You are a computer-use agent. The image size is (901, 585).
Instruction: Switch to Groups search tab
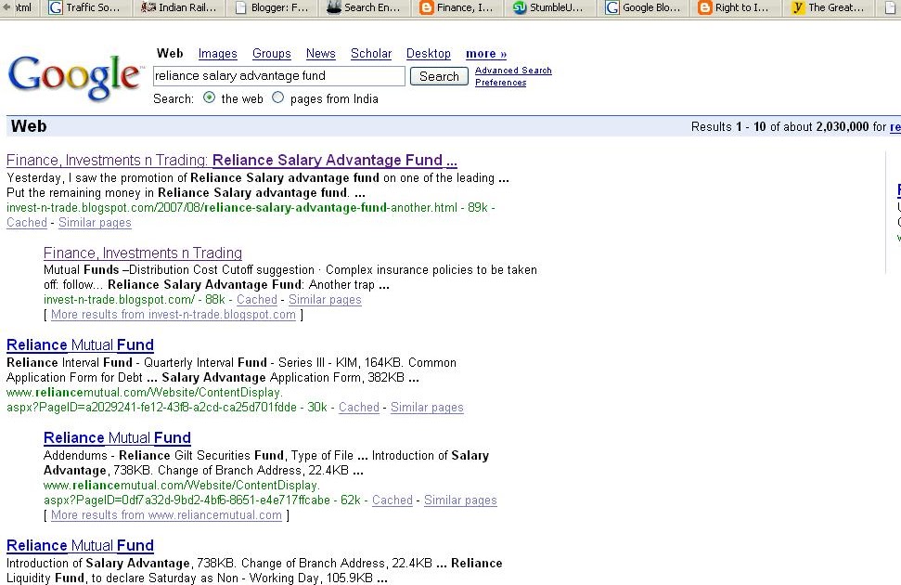click(271, 54)
